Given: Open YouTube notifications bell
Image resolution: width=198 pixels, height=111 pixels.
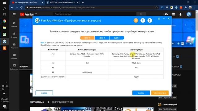Looking at the screenshot, I should (x=180, y=14).
